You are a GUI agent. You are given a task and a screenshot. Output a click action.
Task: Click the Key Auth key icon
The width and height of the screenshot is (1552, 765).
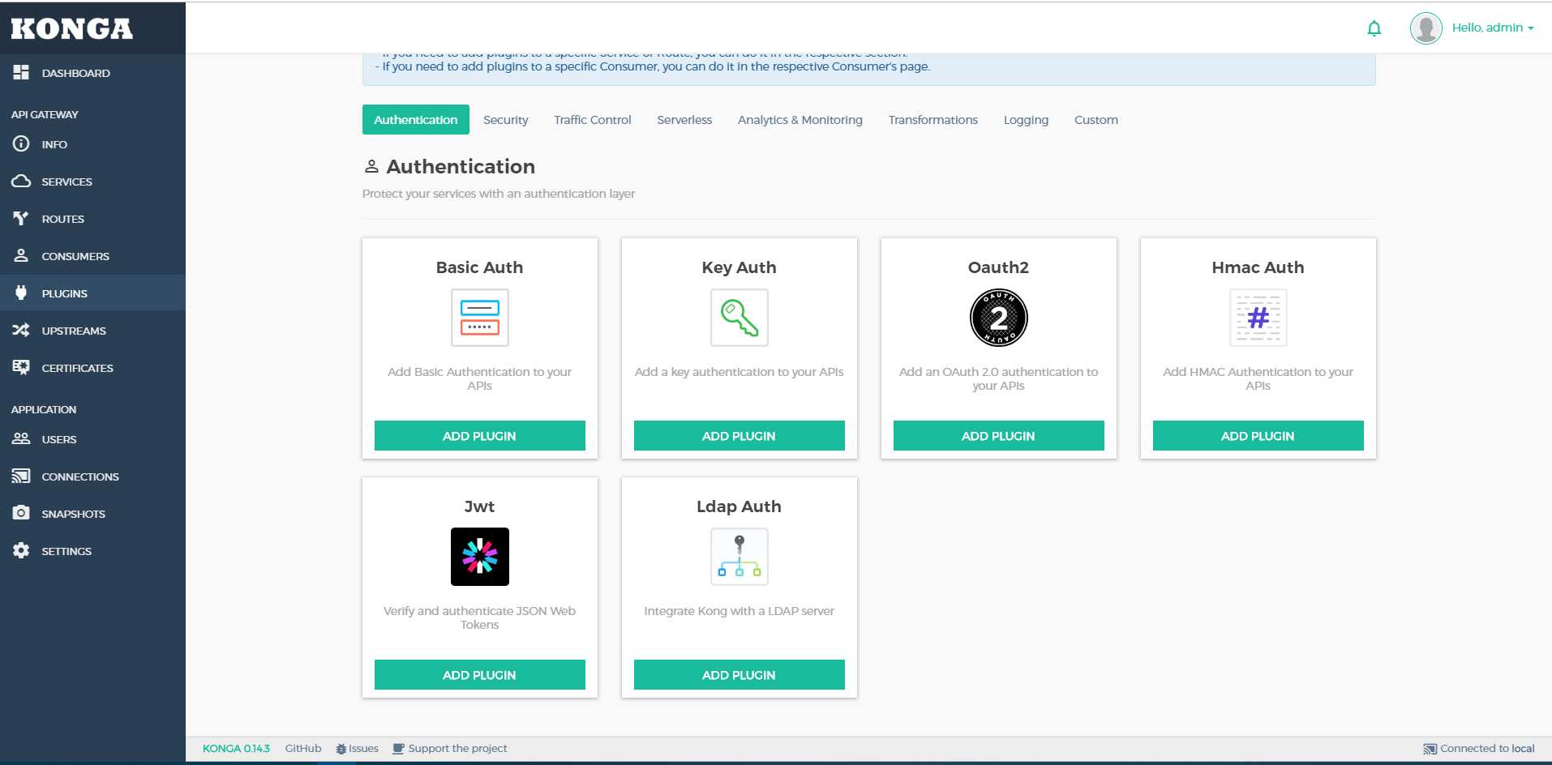739,318
